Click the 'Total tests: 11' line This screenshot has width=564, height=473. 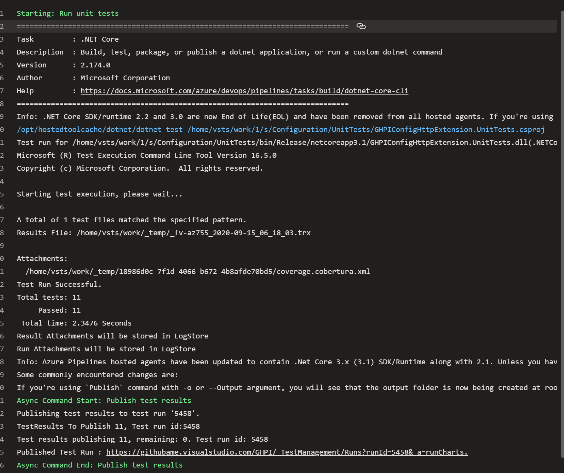tap(49, 297)
